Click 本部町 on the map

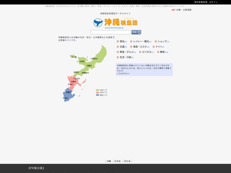[x=82, y=62]
